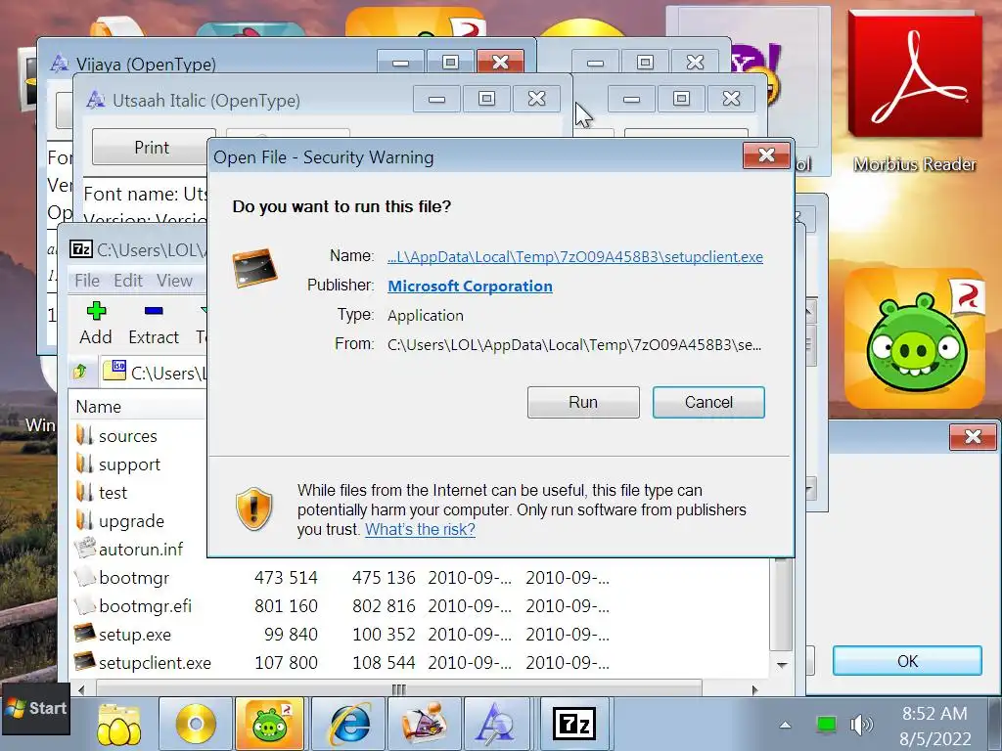Switch to 7-Zip from the taskbar
The height and width of the screenshot is (751, 1002).
573,725
